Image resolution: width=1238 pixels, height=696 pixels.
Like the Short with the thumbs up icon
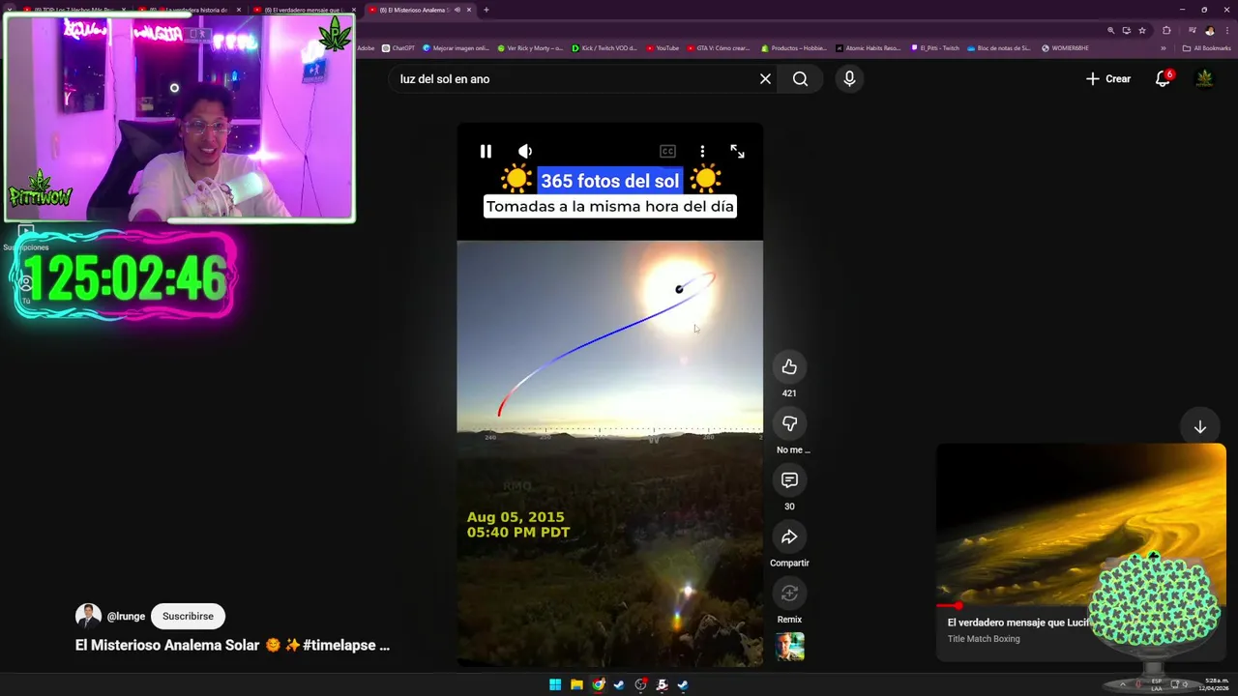pyautogui.click(x=789, y=366)
